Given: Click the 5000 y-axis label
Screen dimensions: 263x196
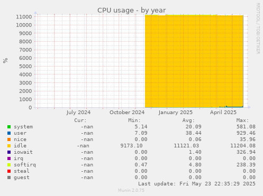Looking at the screenshot, I should click(x=25, y=67).
